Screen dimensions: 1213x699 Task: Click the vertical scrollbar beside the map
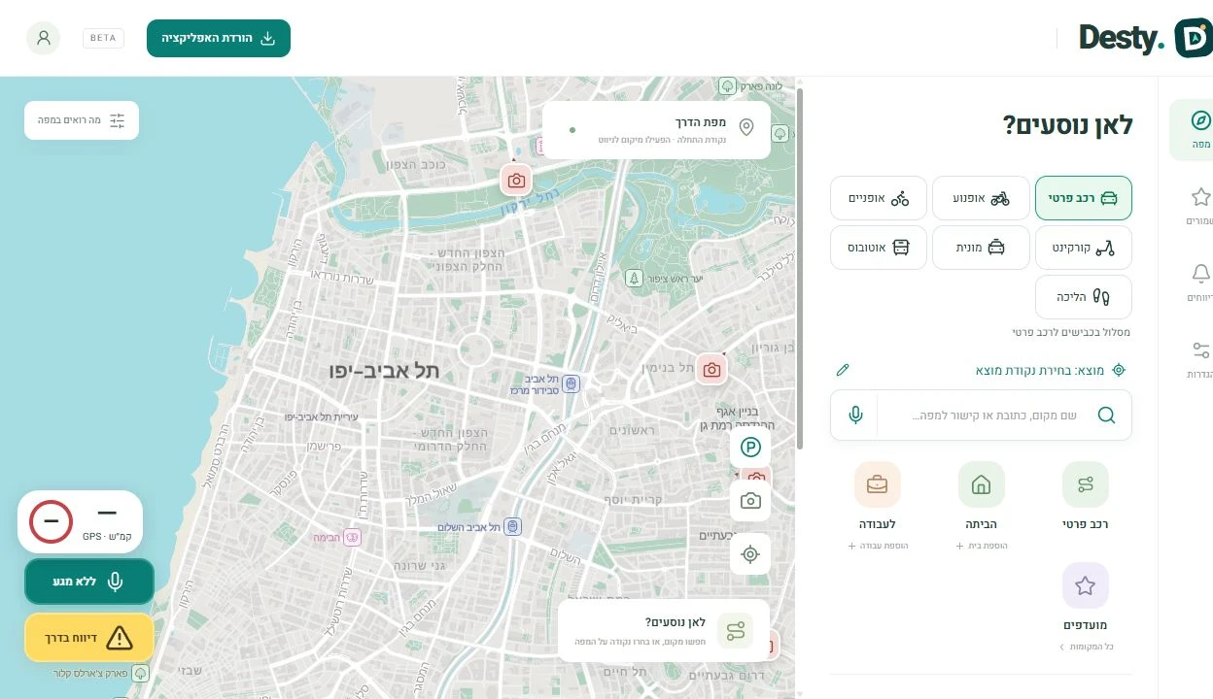(x=800, y=270)
